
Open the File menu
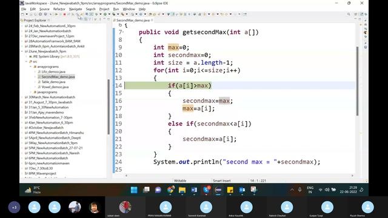click(x=24, y=9)
